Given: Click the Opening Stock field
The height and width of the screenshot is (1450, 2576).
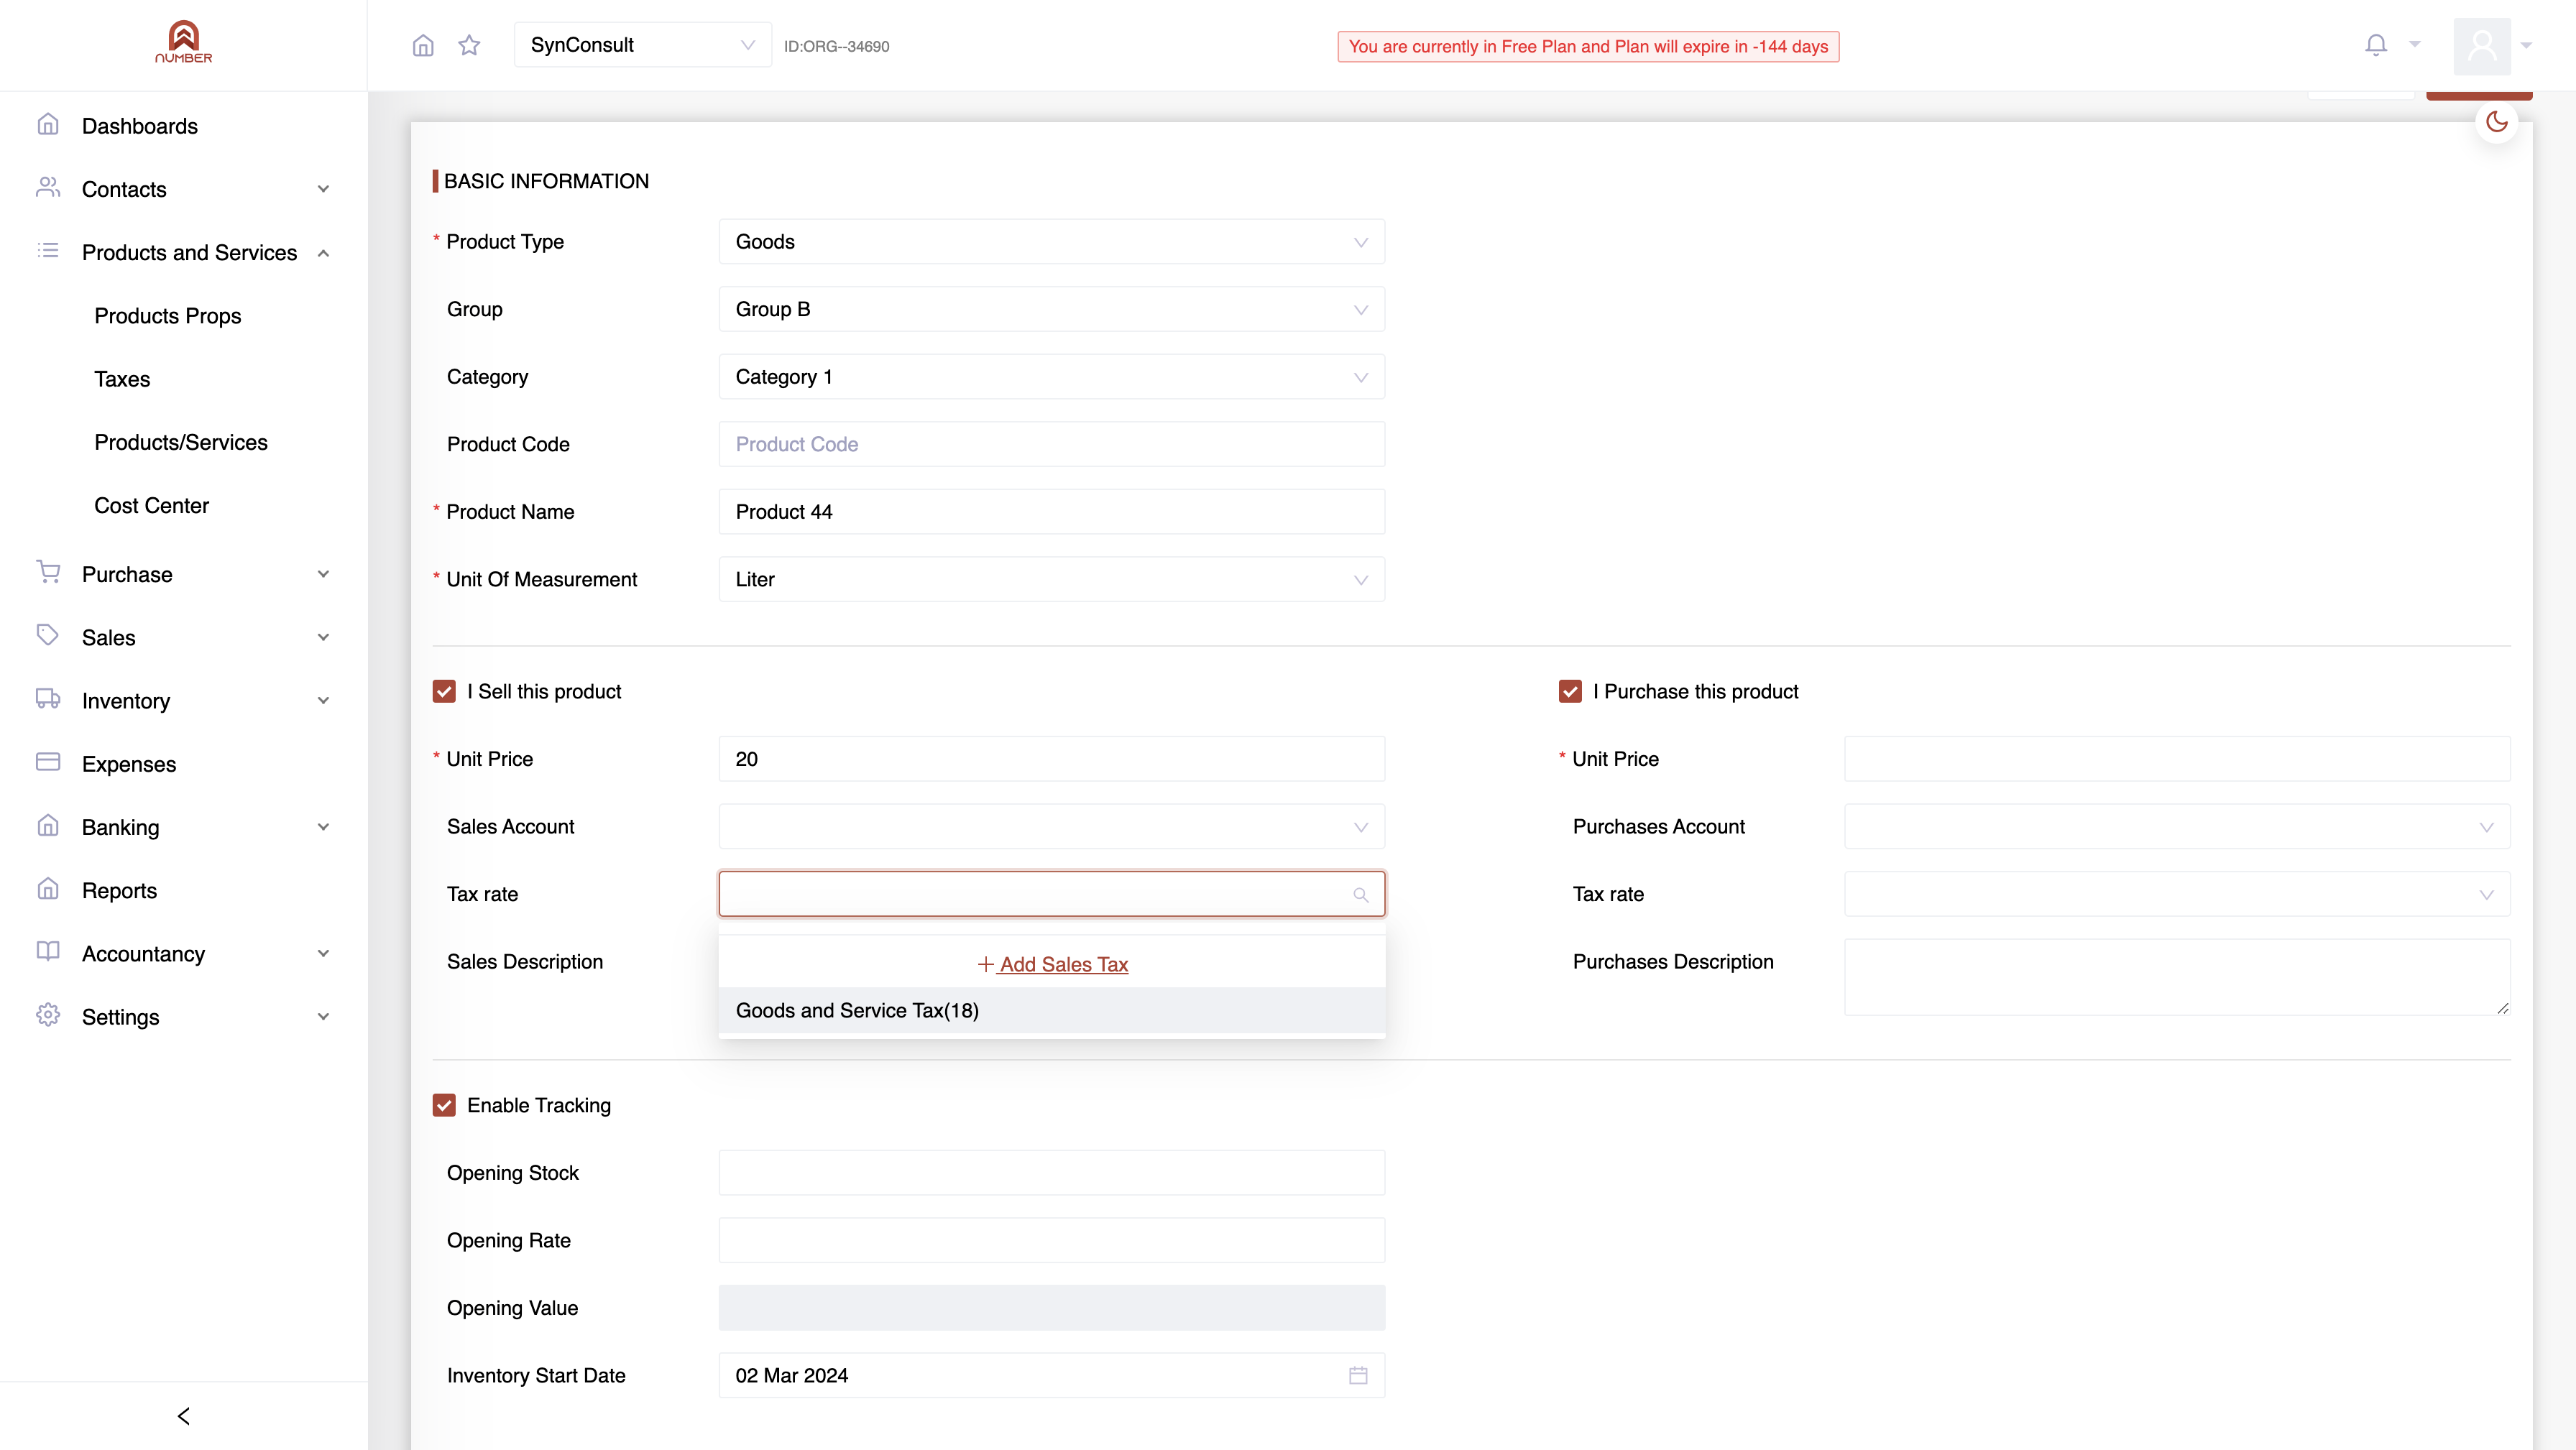Looking at the screenshot, I should (x=1052, y=1173).
